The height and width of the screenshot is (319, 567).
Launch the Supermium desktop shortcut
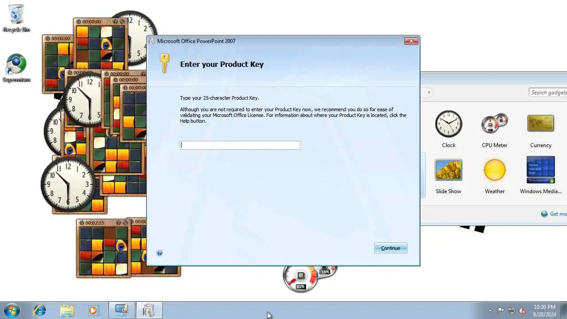[x=16, y=68]
